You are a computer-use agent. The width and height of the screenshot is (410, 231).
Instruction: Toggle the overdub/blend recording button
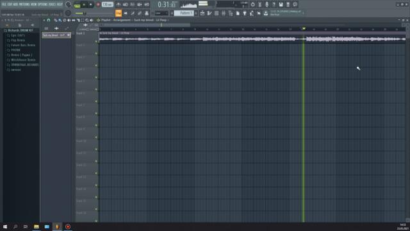coord(140,4)
